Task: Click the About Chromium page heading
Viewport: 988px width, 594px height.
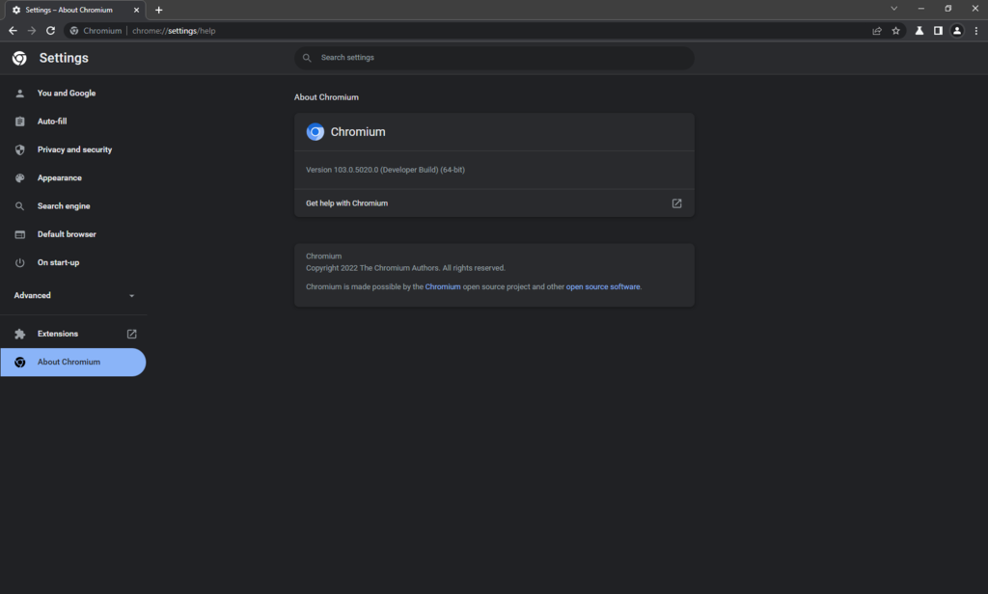Action: tap(326, 97)
